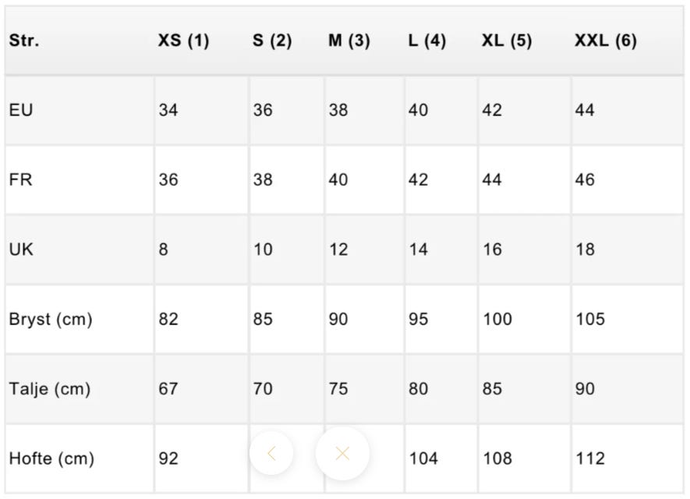Select the XL (5) size header
This screenshot has height=499, width=690.
pyautogui.click(x=507, y=41)
